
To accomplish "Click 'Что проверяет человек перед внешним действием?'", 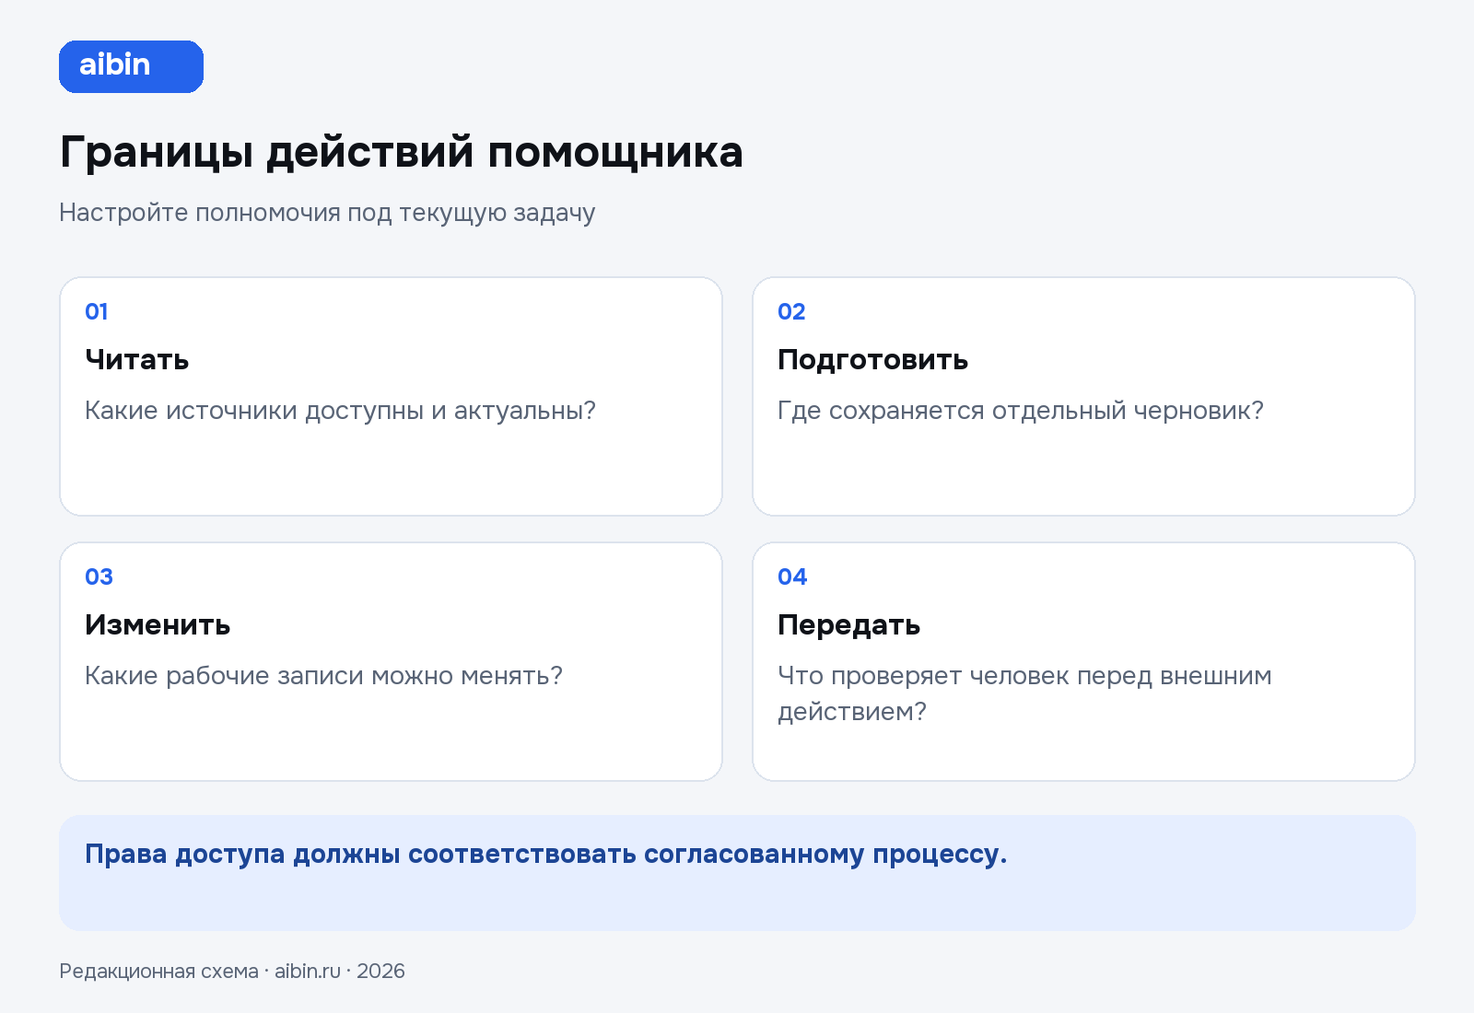I will (x=1024, y=693).
